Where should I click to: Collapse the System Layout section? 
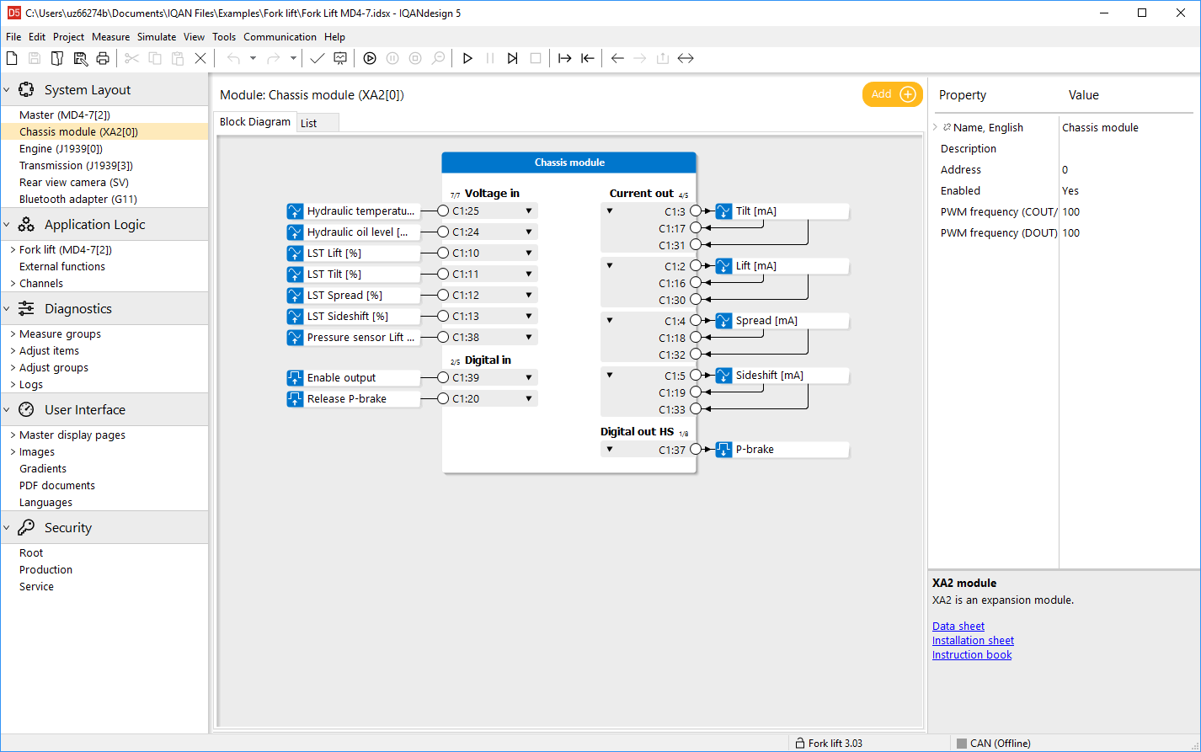pyautogui.click(x=7, y=90)
